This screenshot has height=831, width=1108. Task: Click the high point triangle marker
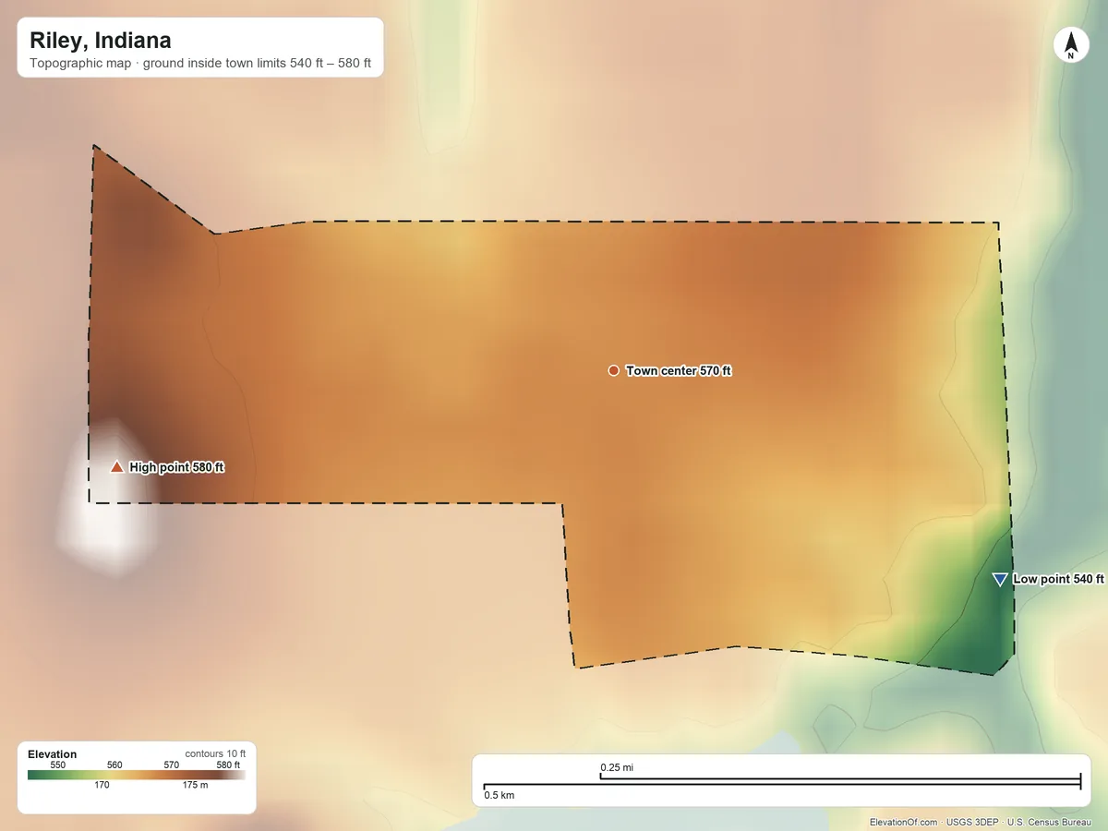point(116,467)
